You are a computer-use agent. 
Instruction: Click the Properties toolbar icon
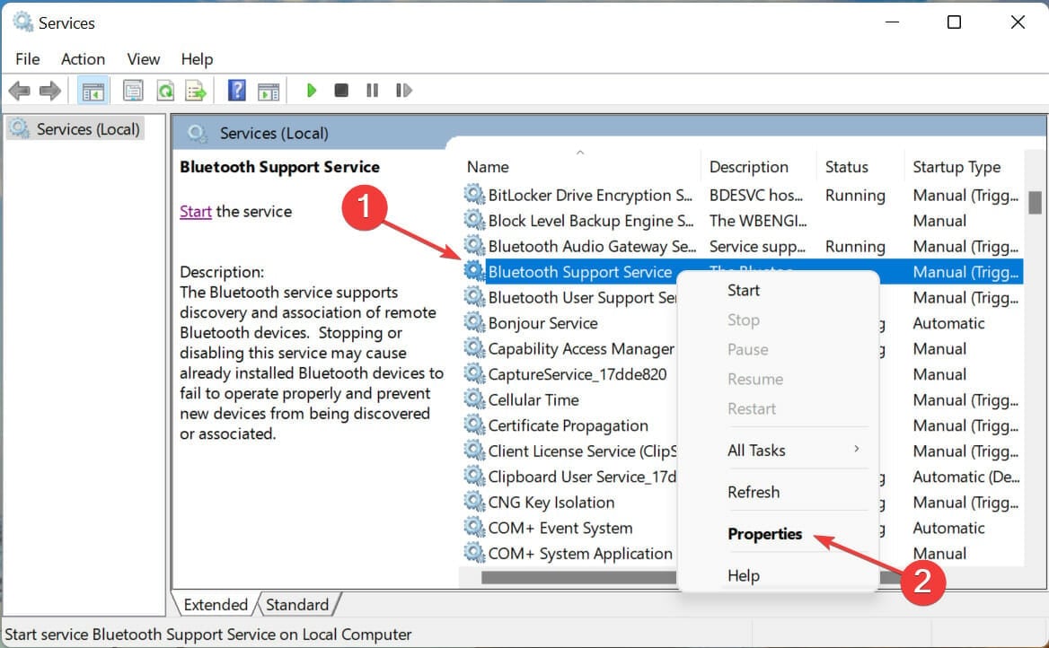pos(133,91)
